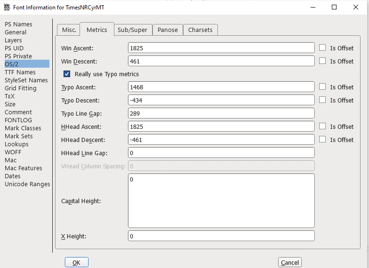The image size is (369, 268).
Task: Toggle Is Offset for Win Descent
Action: click(x=322, y=61)
